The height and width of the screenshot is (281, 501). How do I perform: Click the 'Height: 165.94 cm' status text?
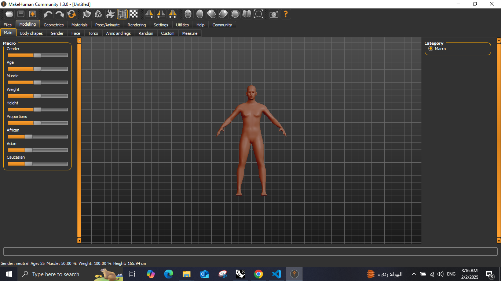point(129,263)
